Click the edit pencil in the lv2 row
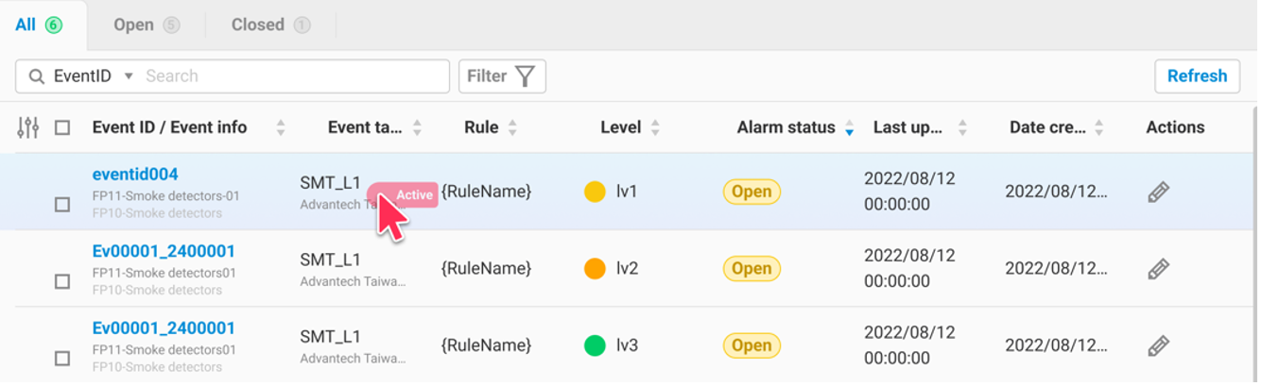 coord(1158,269)
